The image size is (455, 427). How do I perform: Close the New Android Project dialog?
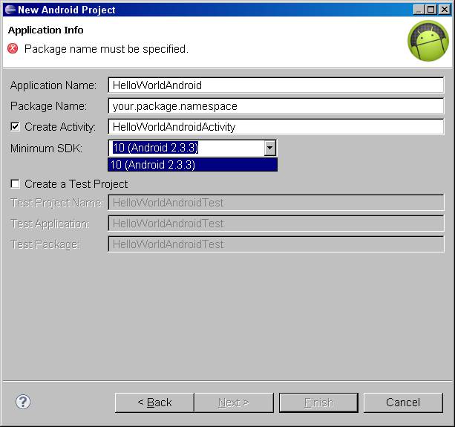coord(445,10)
